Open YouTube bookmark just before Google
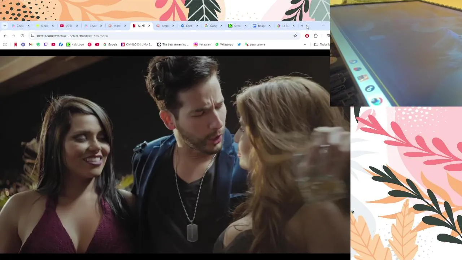Screen dimensions: 462x260 pyautogui.click(x=97, y=44)
